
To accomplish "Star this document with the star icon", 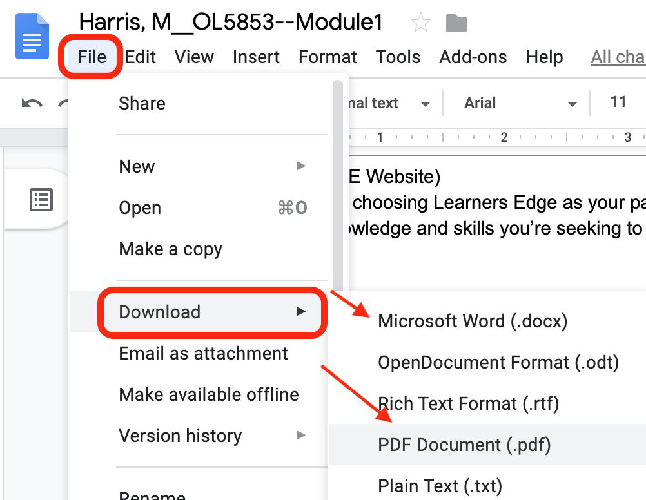I will pos(420,24).
